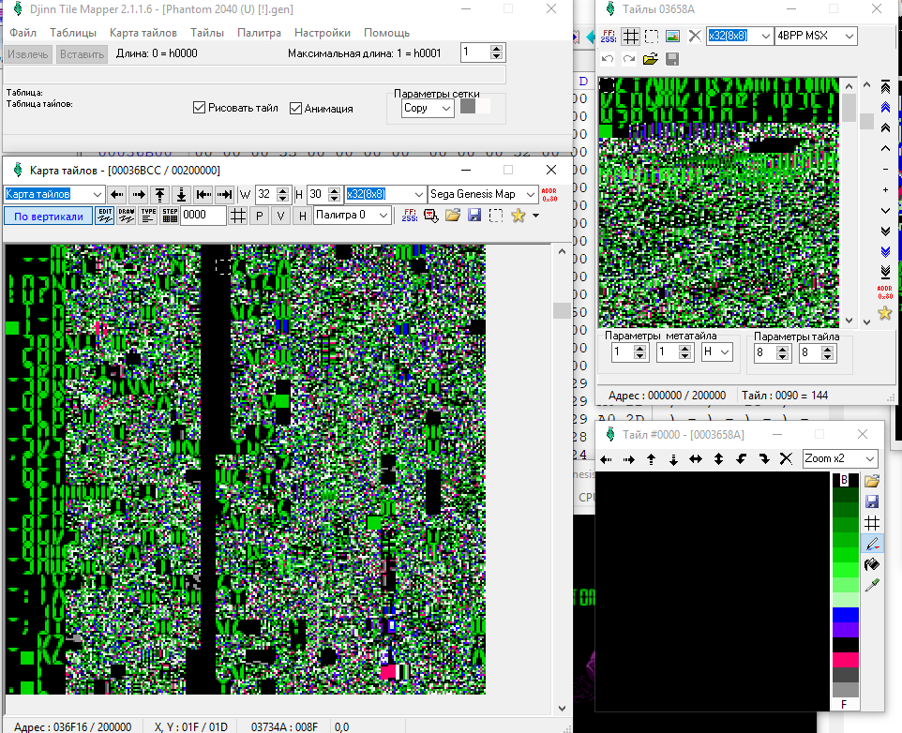This screenshot has height=733, width=902.
Task: Click TYPE mode icon in tile map toolbar
Action: pos(148,216)
